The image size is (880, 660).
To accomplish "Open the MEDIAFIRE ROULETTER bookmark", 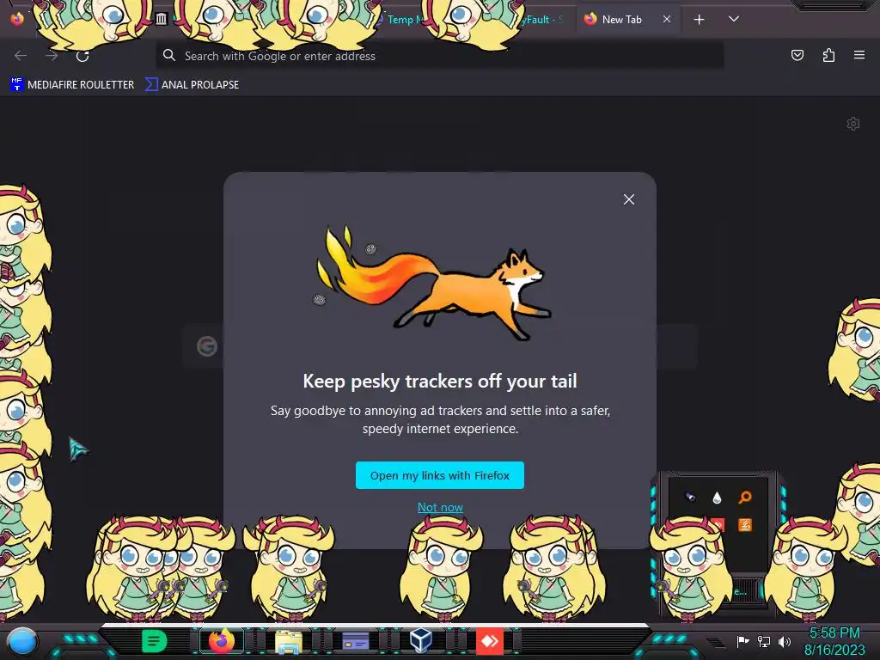I will (x=72, y=85).
